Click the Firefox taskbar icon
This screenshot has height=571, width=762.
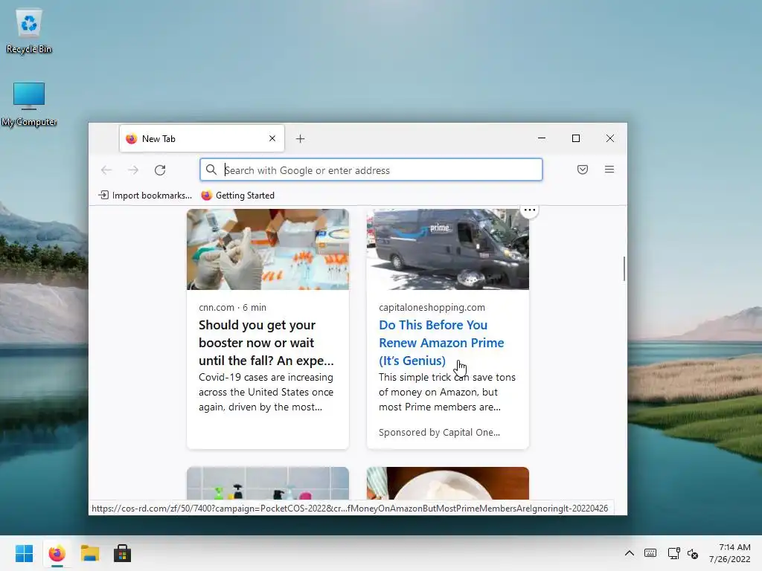pyautogui.click(x=57, y=553)
